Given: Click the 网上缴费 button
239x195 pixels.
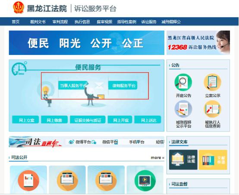Looking at the screenshot, I should 54,120.
